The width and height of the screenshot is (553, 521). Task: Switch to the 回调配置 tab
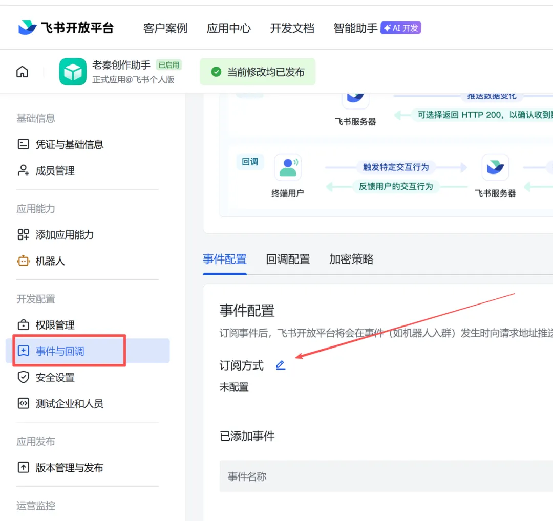point(288,259)
